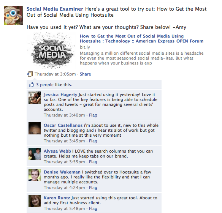
Task: Share the Social Media Examiner post
Action: click(86, 74)
